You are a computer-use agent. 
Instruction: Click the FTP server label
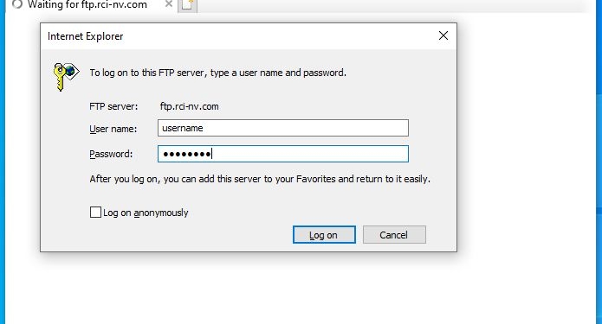coord(113,106)
